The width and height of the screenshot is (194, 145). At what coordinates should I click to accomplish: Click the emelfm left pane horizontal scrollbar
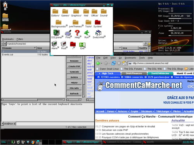[33, 100]
